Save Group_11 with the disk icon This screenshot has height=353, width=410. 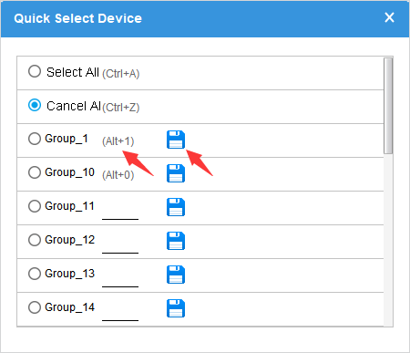tap(176, 207)
